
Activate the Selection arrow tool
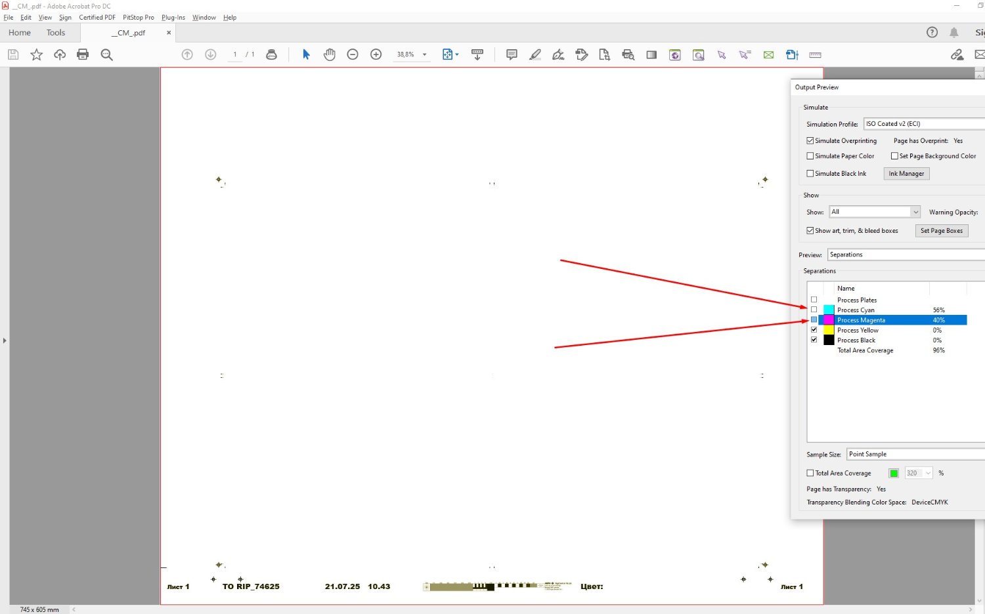pyautogui.click(x=306, y=54)
